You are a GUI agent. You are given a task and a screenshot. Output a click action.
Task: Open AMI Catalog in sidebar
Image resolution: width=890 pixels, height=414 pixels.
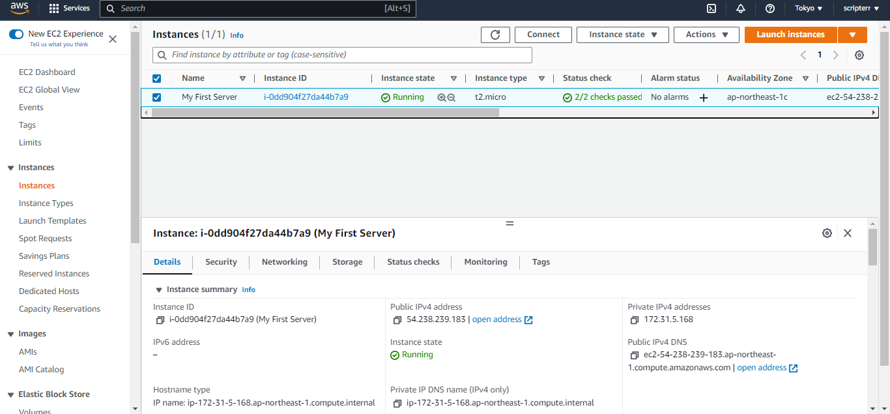[x=42, y=370]
